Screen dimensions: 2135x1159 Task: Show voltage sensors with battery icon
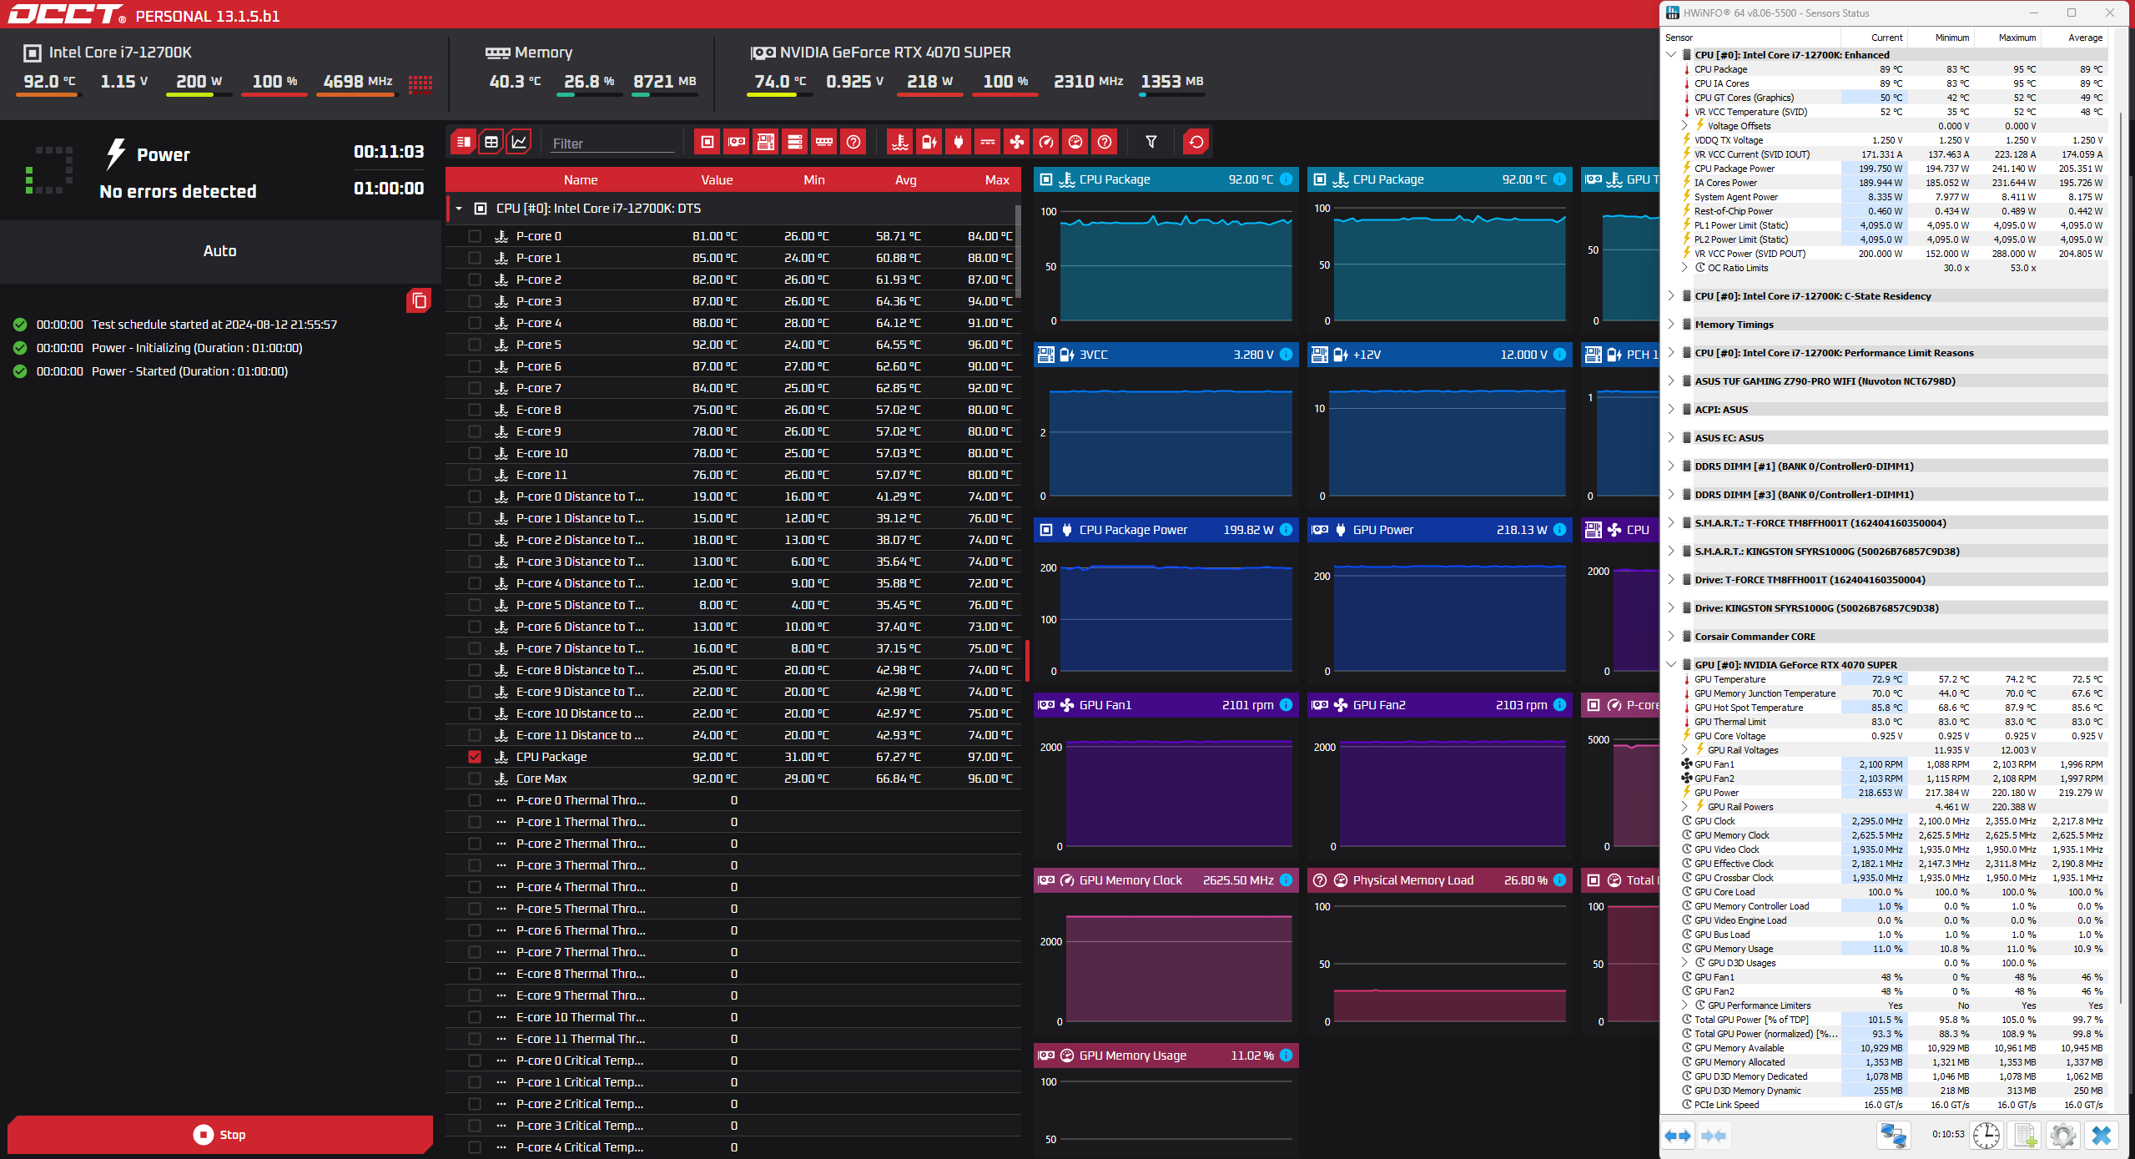click(x=929, y=142)
